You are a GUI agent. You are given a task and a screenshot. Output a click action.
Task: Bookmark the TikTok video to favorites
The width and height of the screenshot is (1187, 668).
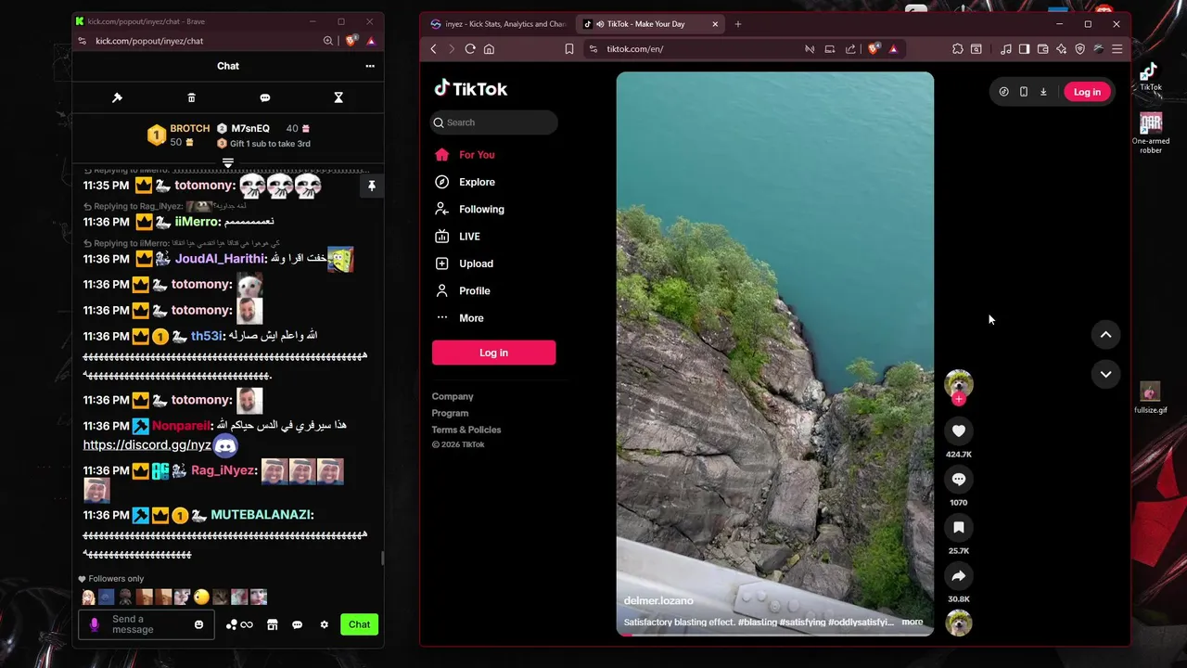pyautogui.click(x=958, y=527)
